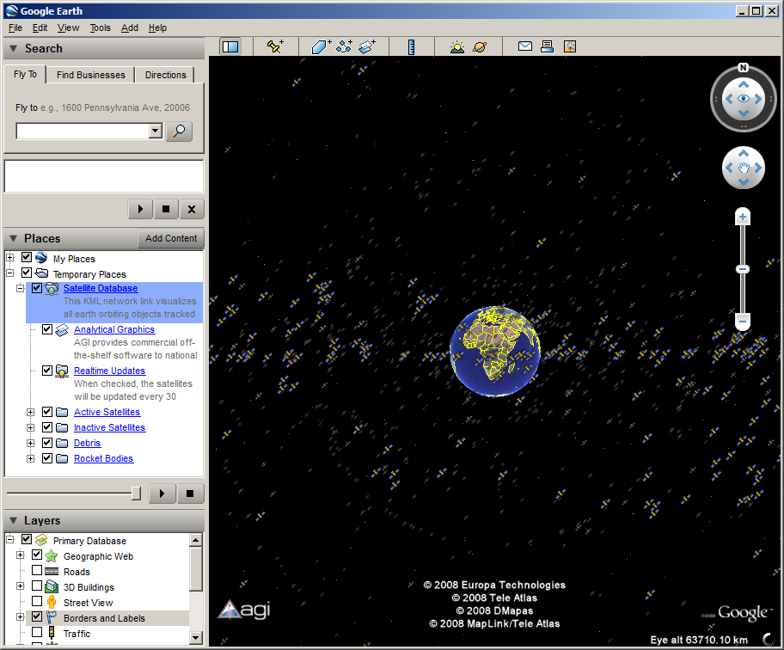Uncheck Realtime Updates checkbox
Image resolution: width=784 pixels, height=650 pixels.
47,371
